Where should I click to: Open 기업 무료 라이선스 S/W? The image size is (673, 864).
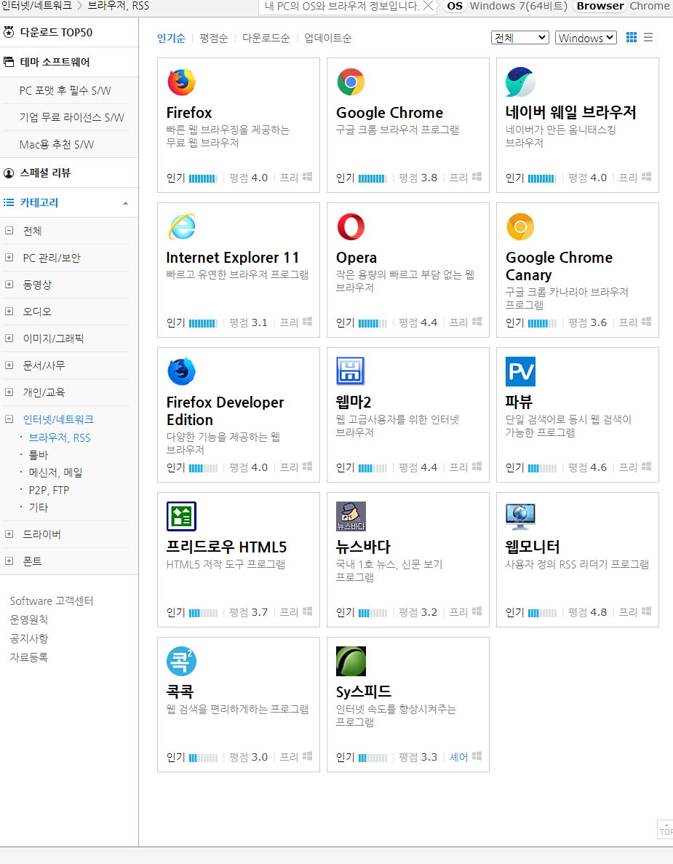(x=71, y=117)
